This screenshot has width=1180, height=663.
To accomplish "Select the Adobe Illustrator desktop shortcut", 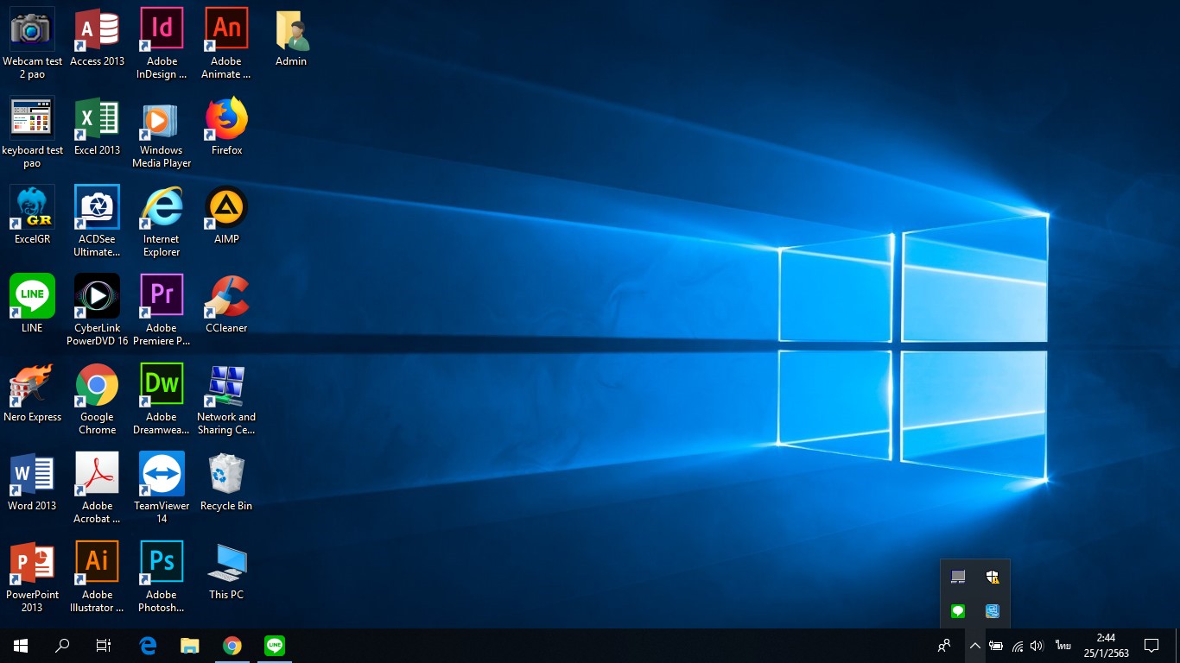I will 97,578.
